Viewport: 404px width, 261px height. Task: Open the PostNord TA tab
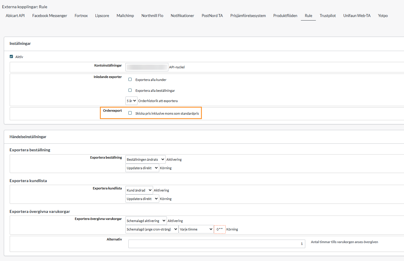[x=212, y=16]
